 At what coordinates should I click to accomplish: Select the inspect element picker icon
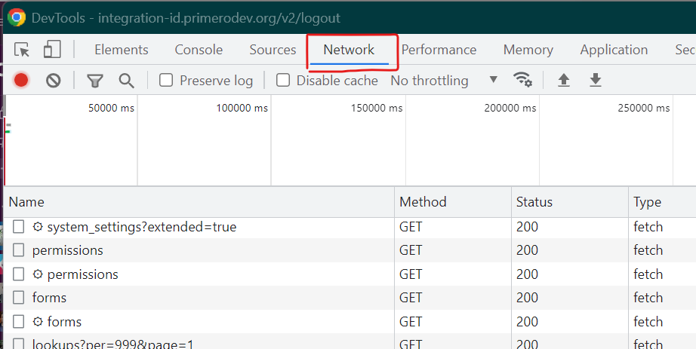click(22, 50)
